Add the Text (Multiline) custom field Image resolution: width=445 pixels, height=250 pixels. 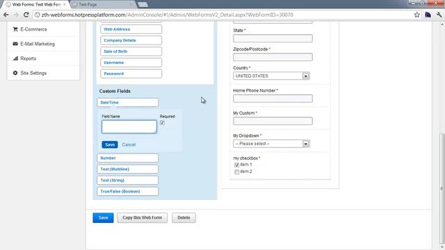(128, 169)
